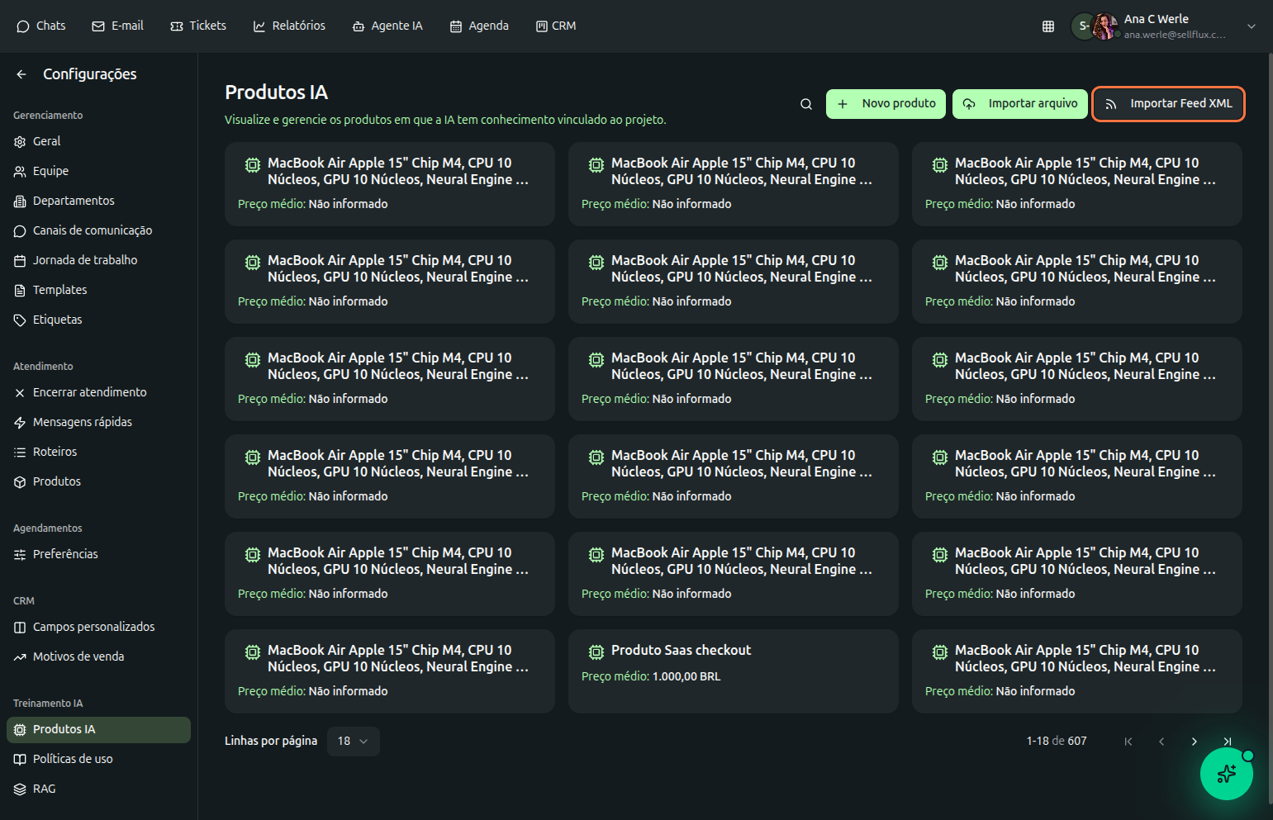Click the Importar arquivo button
Image resolution: width=1273 pixels, height=820 pixels.
[1019, 104]
